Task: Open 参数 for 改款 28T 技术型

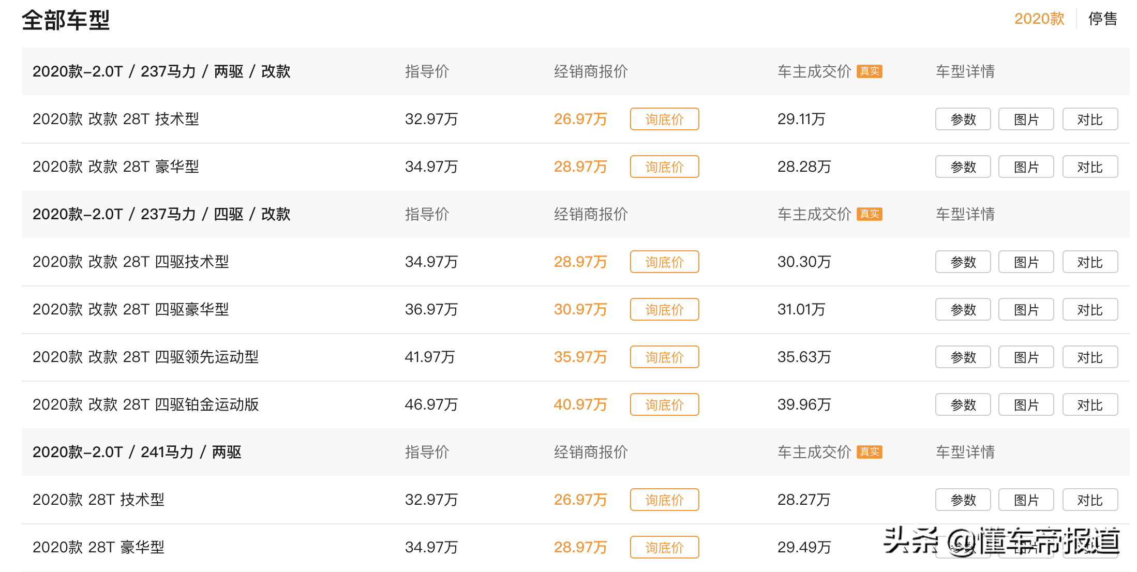Action: 963,119
